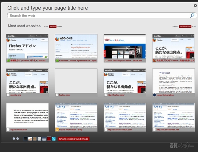Select the black background swatch
The height and width of the screenshot is (152, 198).
point(25,139)
